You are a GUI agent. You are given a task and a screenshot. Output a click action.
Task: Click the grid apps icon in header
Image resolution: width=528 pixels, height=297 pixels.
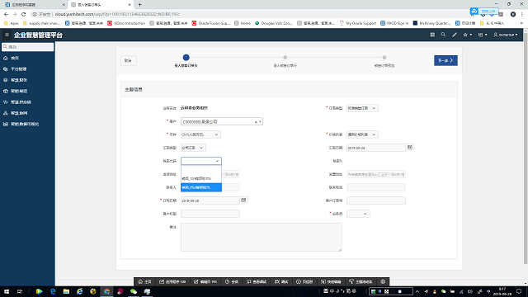click(x=432, y=35)
